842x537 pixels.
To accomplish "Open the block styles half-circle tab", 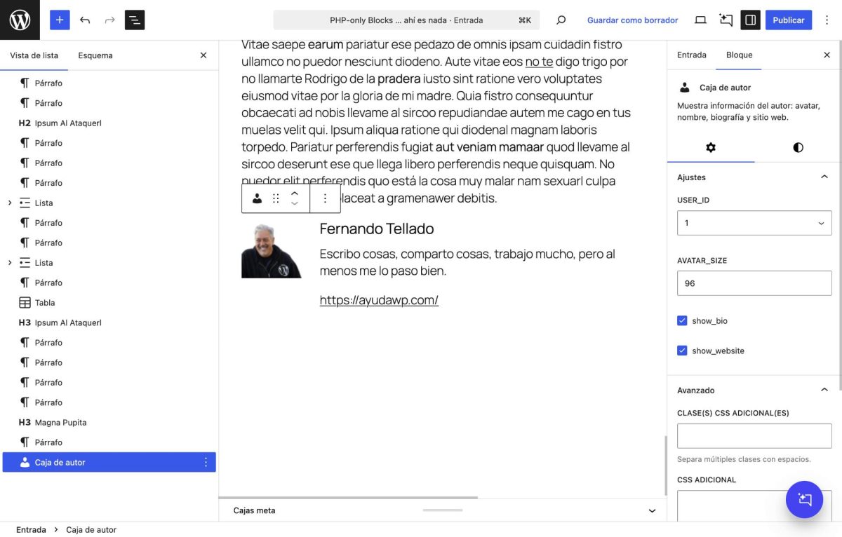I will (798, 147).
